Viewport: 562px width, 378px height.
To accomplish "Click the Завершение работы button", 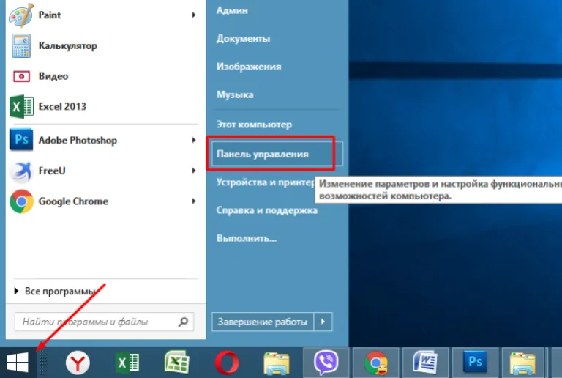I will [x=263, y=322].
